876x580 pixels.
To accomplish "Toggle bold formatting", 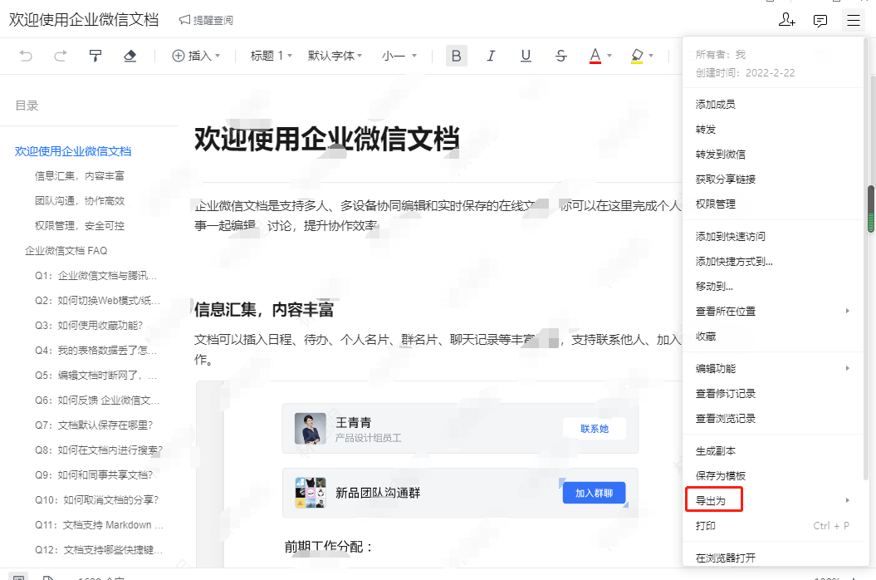I will [456, 56].
